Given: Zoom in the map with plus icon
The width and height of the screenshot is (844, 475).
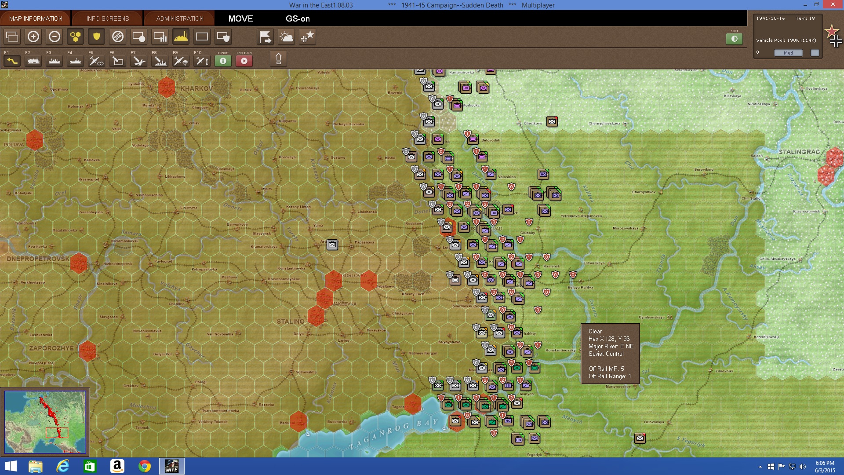Looking at the screenshot, I should 33,37.
